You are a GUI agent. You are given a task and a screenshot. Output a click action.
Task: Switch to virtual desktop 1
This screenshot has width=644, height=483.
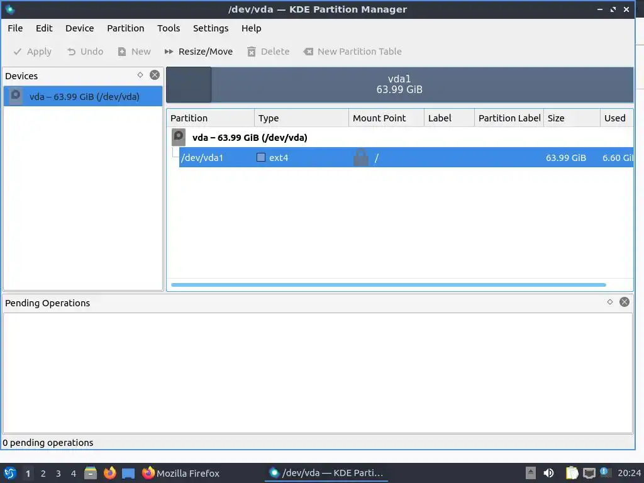click(28, 474)
